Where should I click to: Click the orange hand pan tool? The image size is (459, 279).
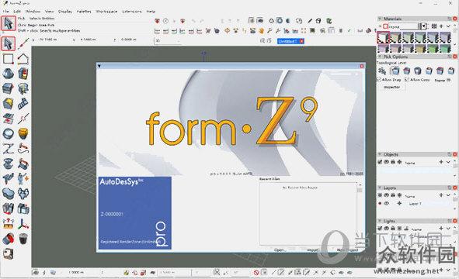[261, 30]
